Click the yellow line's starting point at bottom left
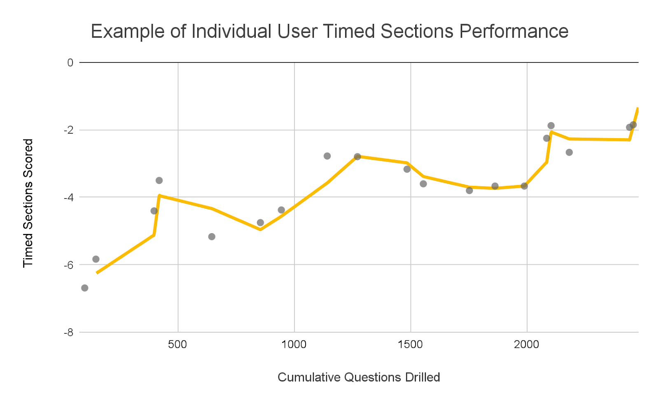 97,272
